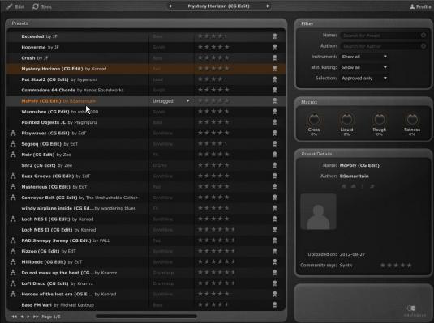Select Put Stazi2 (CG Edit) preset
Viewport: 434px width, 323px height.
pyautogui.click(x=146, y=79)
